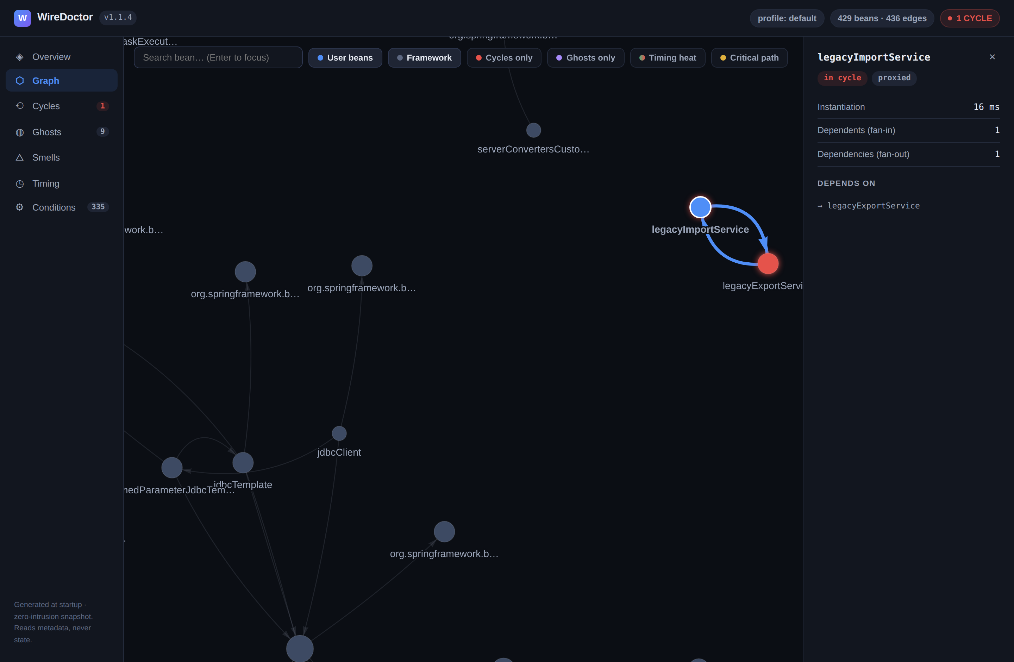Image resolution: width=1014 pixels, height=662 pixels.
Task: Click the Instantiation 16 ms value
Action: point(986,107)
